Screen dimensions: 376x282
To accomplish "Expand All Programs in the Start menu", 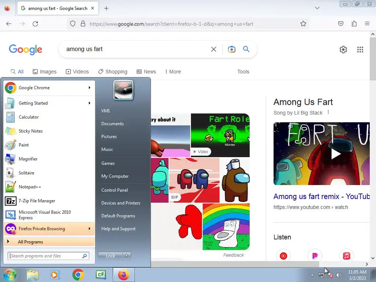I will tap(49, 242).
